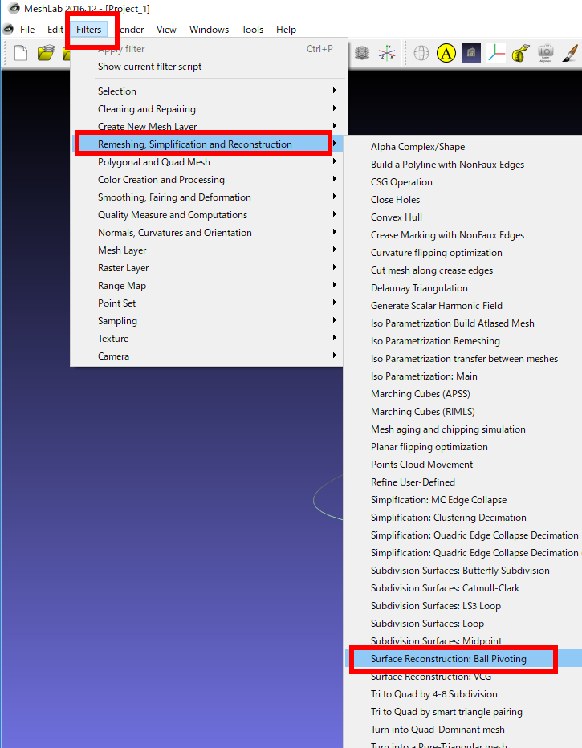582x748 pixels.
Task: Select the measuring tape tool
Action: (520, 53)
